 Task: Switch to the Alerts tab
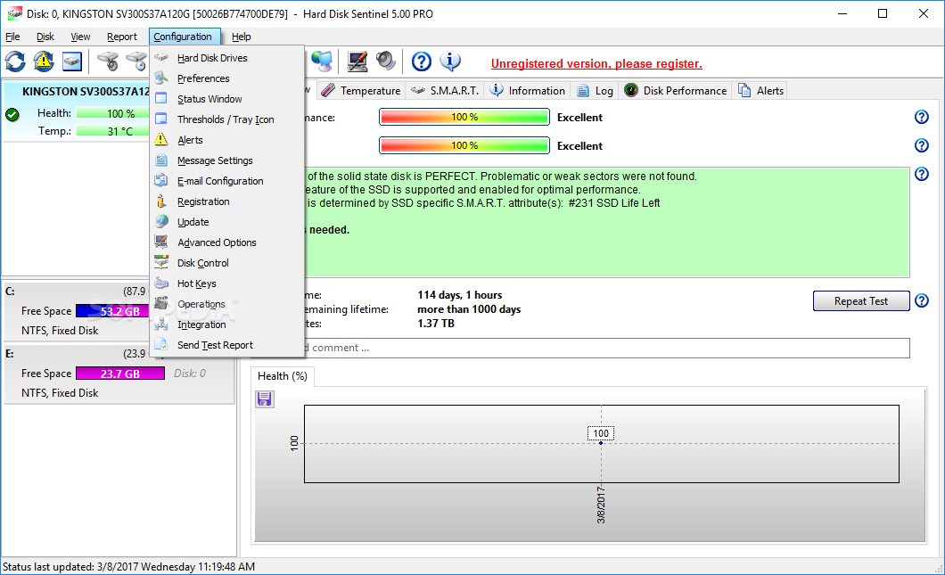click(x=761, y=90)
